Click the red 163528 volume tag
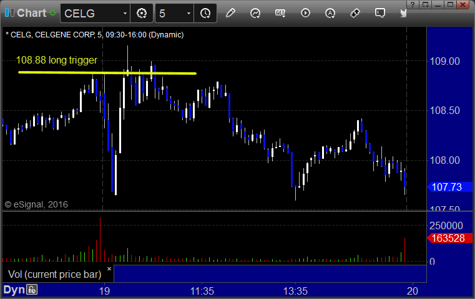This screenshot has width=475, height=299. point(450,238)
